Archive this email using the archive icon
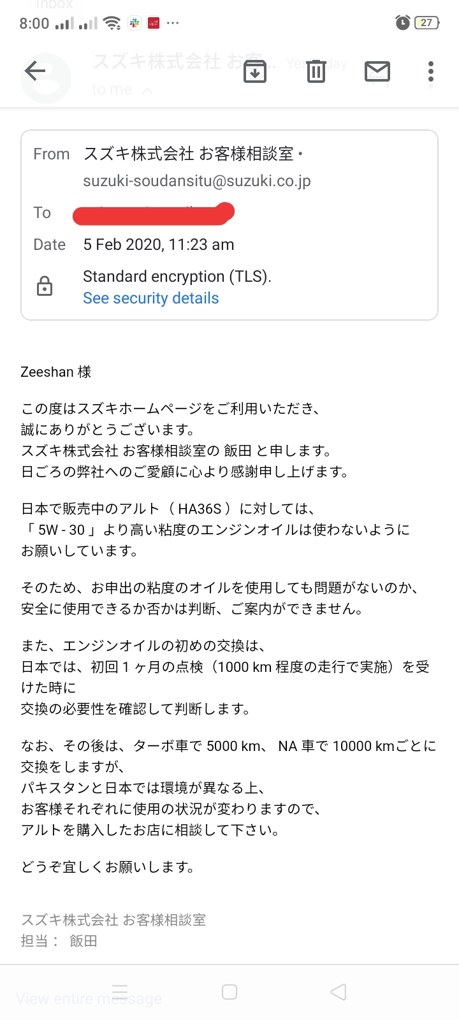Screen dimensions: 459x1020 [255, 71]
